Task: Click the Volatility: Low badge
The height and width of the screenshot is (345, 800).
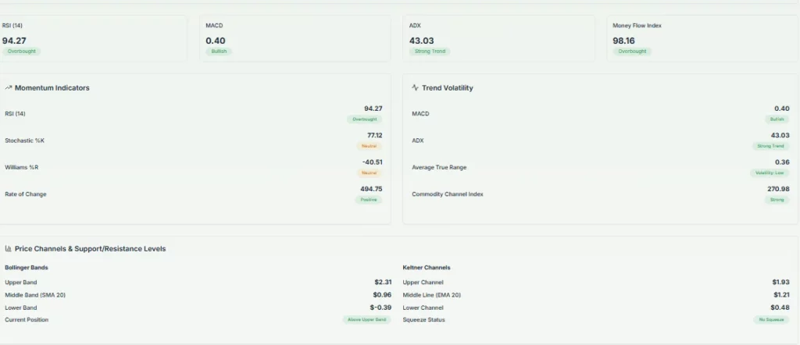Action: pyautogui.click(x=770, y=173)
